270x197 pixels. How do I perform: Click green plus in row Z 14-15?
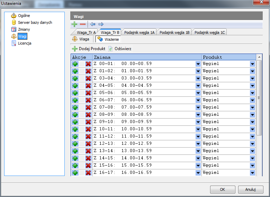(75, 158)
